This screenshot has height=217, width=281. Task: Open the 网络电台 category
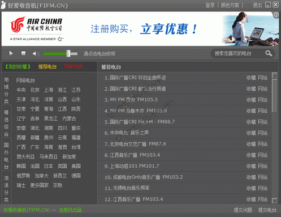25,80
